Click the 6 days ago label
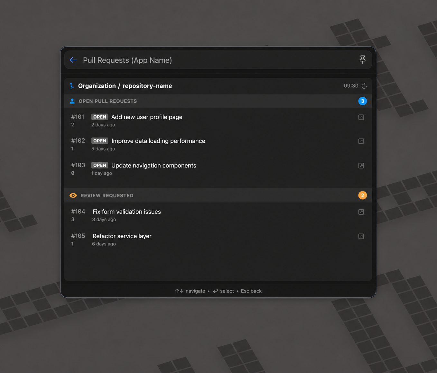 coord(104,244)
